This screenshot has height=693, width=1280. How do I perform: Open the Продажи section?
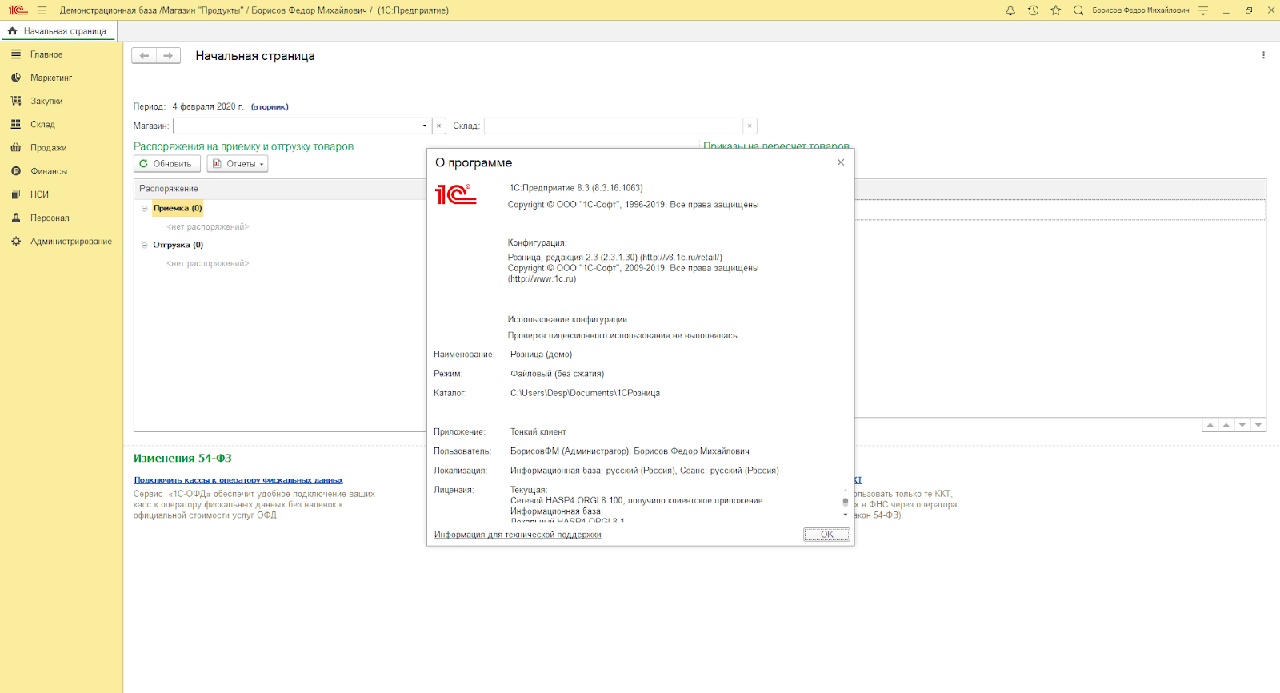coord(62,148)
